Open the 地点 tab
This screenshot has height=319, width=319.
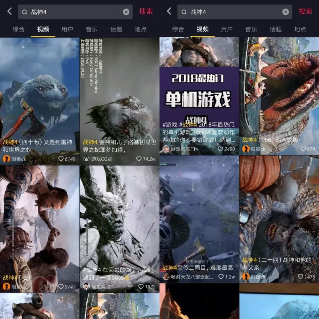click(x=140, y=30)
